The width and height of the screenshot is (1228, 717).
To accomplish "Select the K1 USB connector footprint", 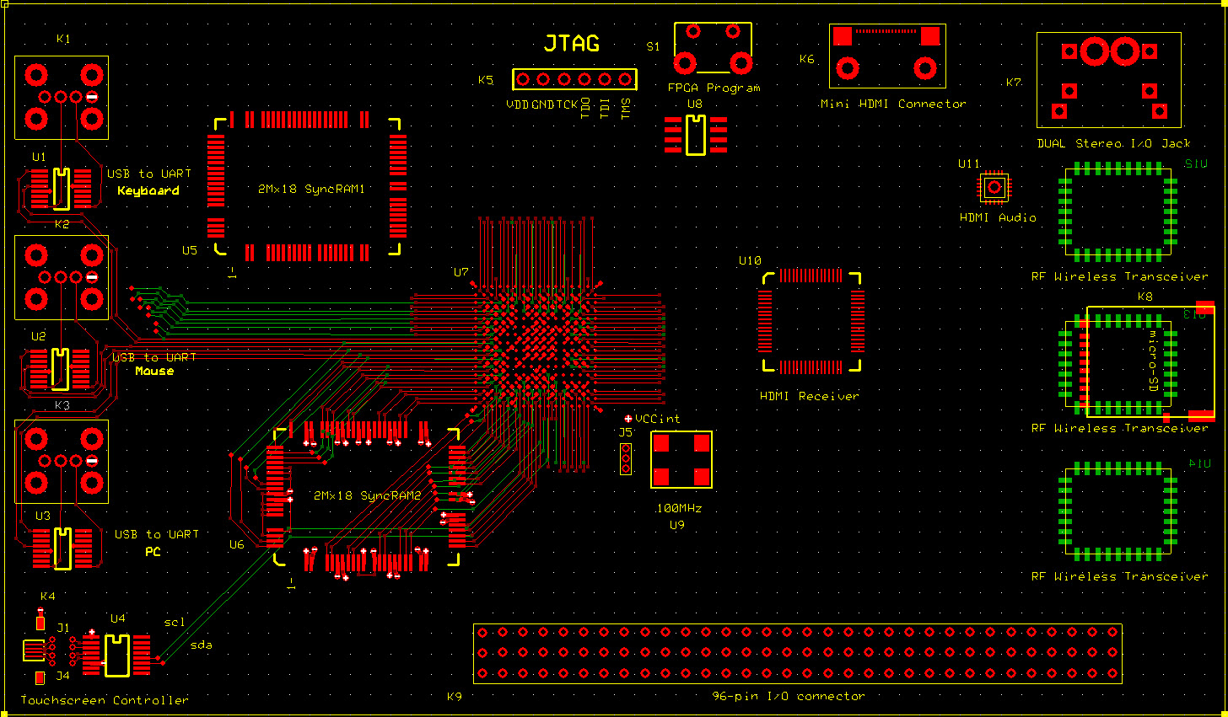I will [x=62, y=98].
